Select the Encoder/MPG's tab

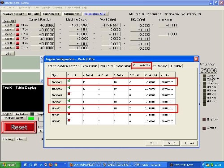(142, 66)
